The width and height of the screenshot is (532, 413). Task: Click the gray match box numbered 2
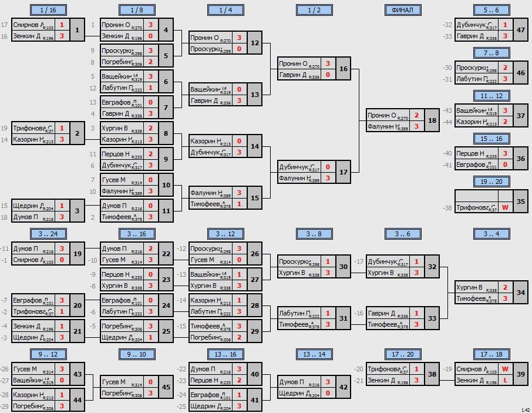pos(78,133)
